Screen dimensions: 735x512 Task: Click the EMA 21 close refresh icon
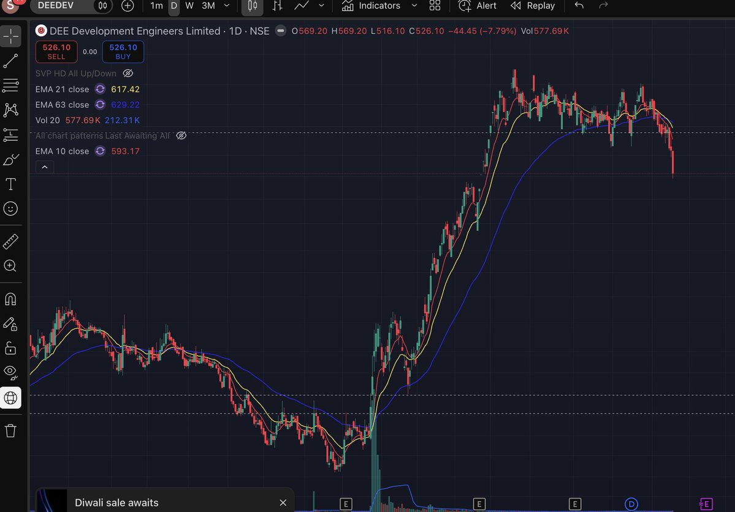point(100,89)
